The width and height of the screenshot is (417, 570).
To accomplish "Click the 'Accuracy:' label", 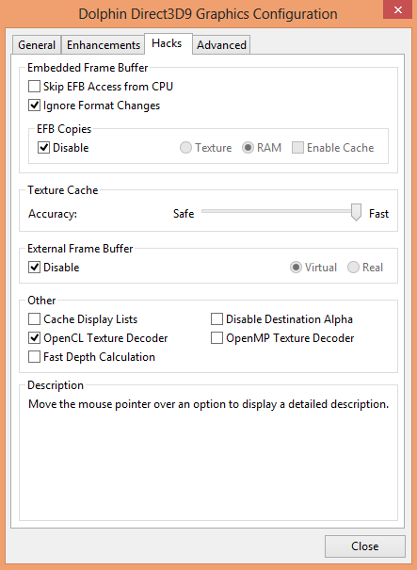I will 53,214.
